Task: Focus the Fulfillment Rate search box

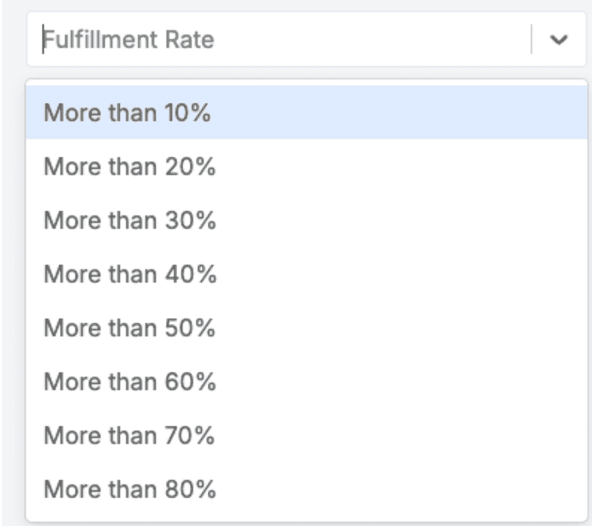Action: pos(279,41)
